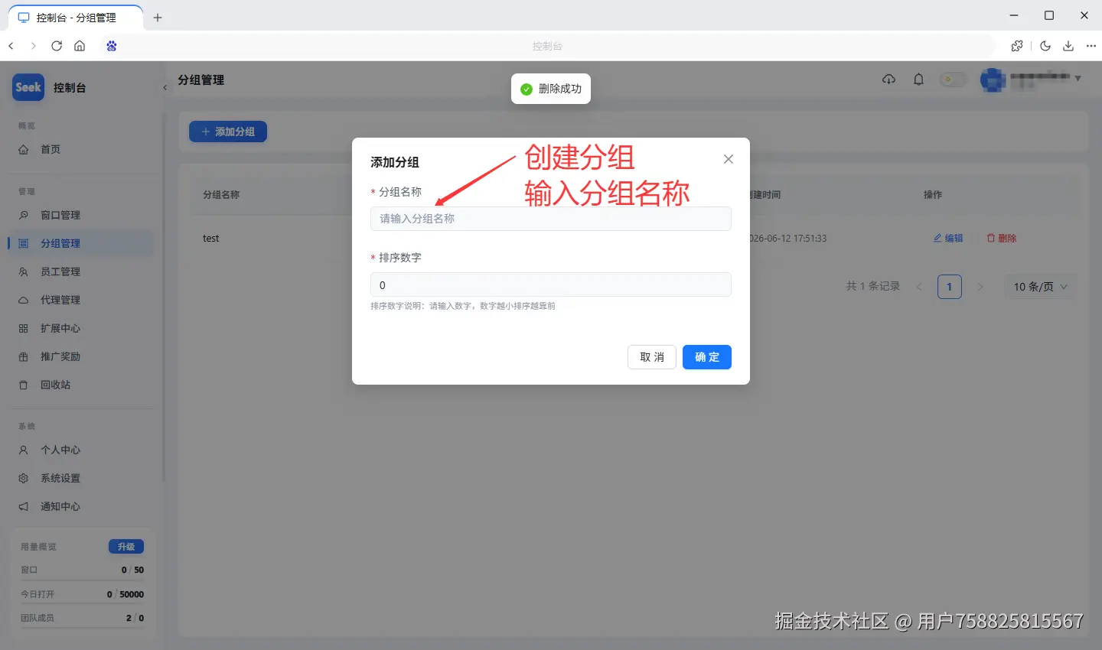Close the 添加分组 dialog with the X

point(729,159)
